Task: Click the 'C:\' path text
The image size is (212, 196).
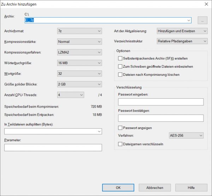Action: 26,14
